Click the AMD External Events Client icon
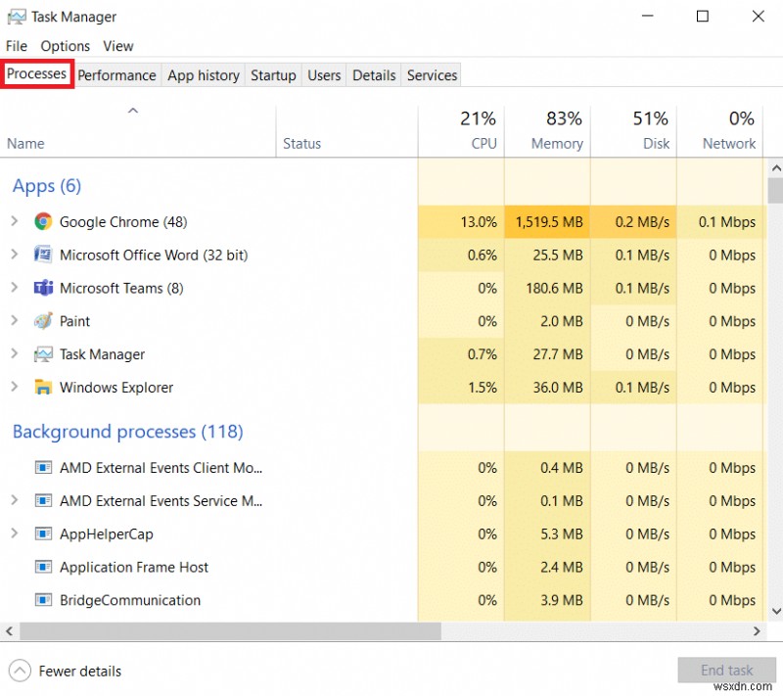The image size is (783, 696). click(43, 468)
